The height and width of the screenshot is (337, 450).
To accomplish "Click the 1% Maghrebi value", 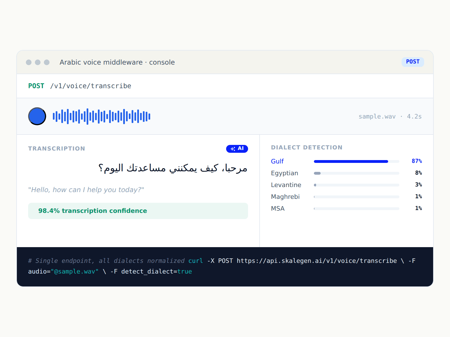I will [418, 197].
